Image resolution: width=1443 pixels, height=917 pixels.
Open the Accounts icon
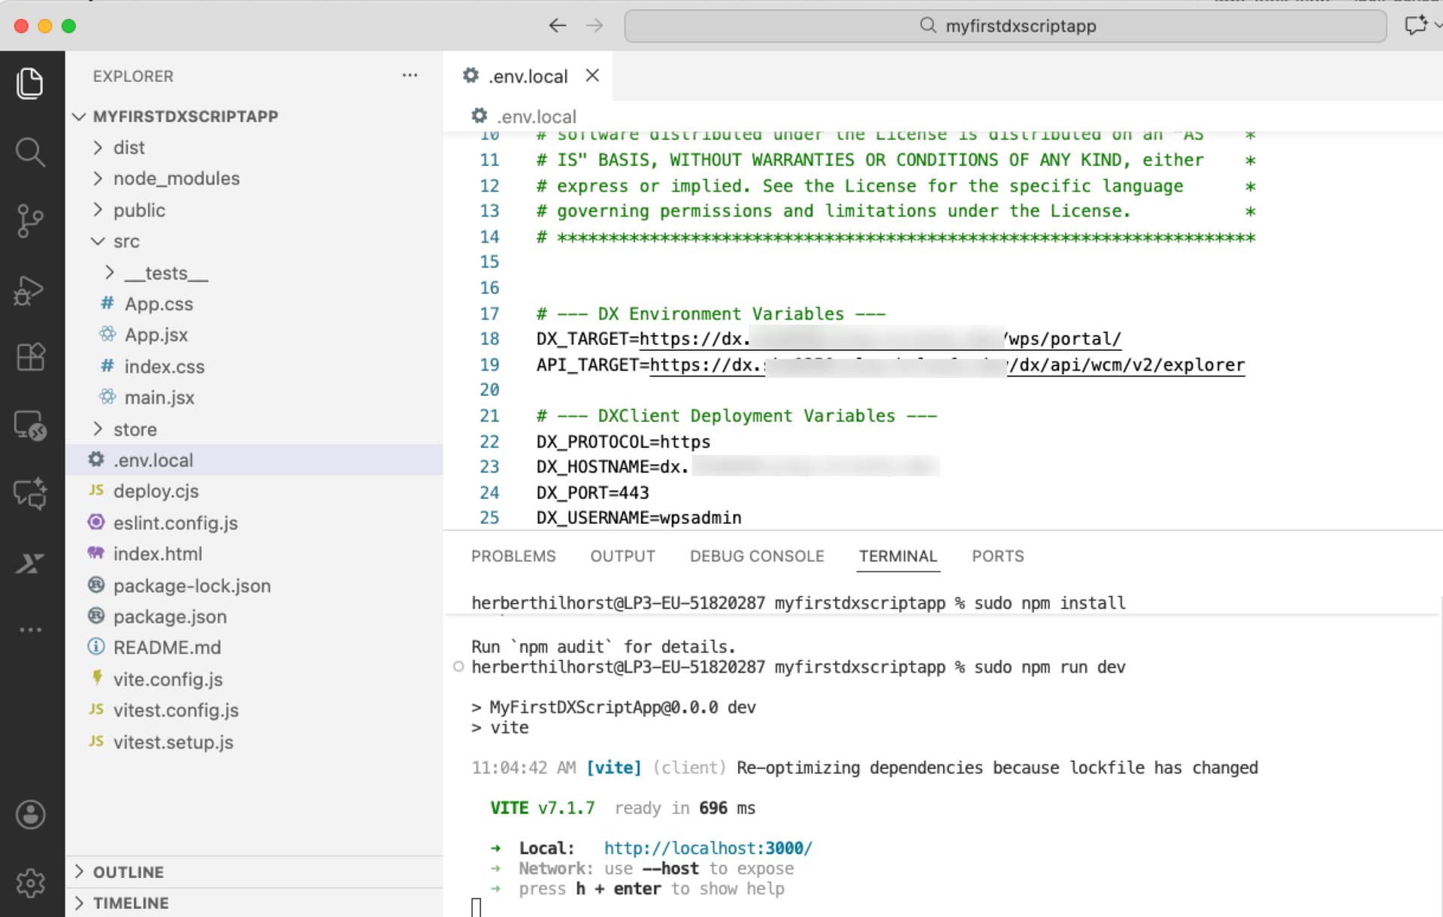30,815
